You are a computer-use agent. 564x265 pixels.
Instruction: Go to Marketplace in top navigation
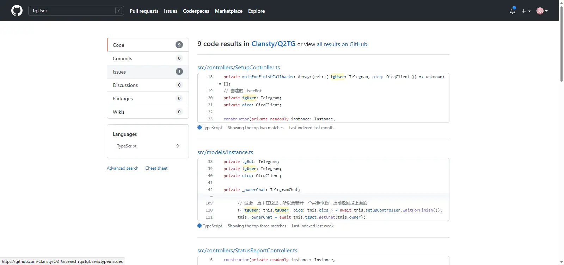coord(228,11)
